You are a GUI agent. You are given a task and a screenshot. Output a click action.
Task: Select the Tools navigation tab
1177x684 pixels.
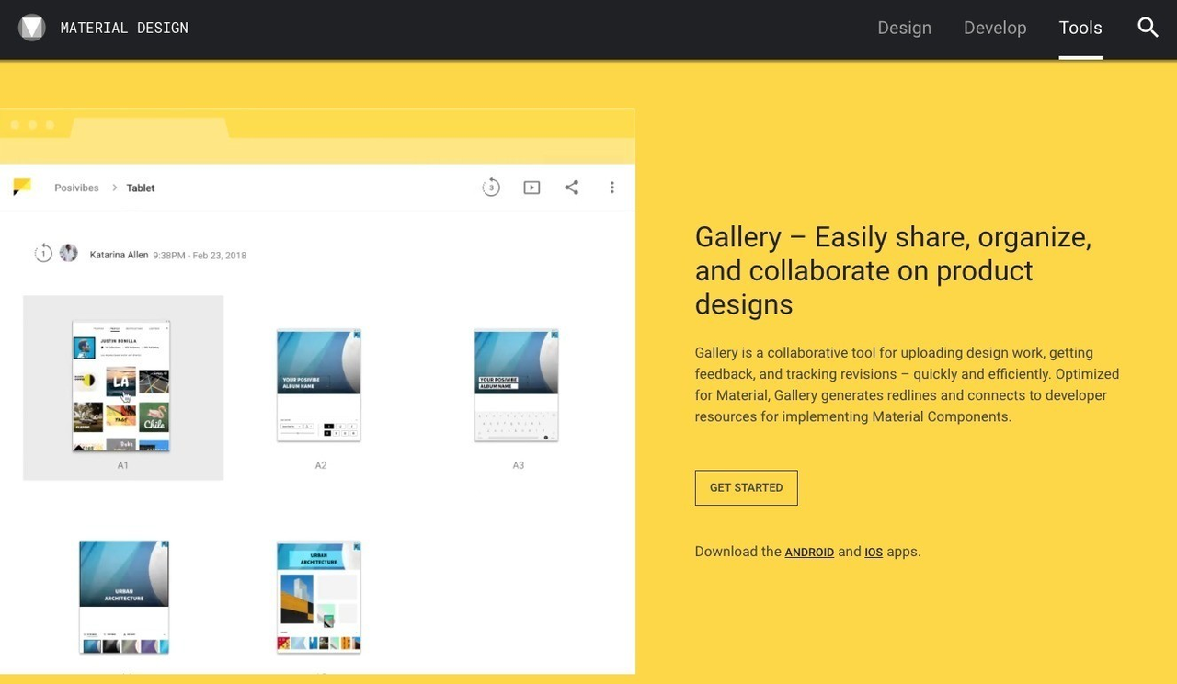(x=1080, y=28)
